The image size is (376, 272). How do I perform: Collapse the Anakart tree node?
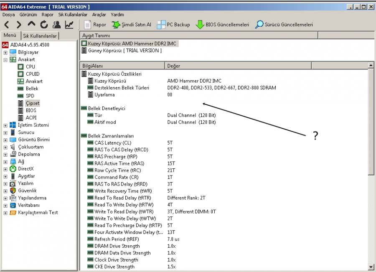(x=5, y=59)
